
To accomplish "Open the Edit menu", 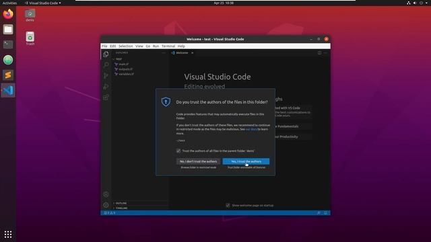I will pyautogui.click(x=113, y=46).
